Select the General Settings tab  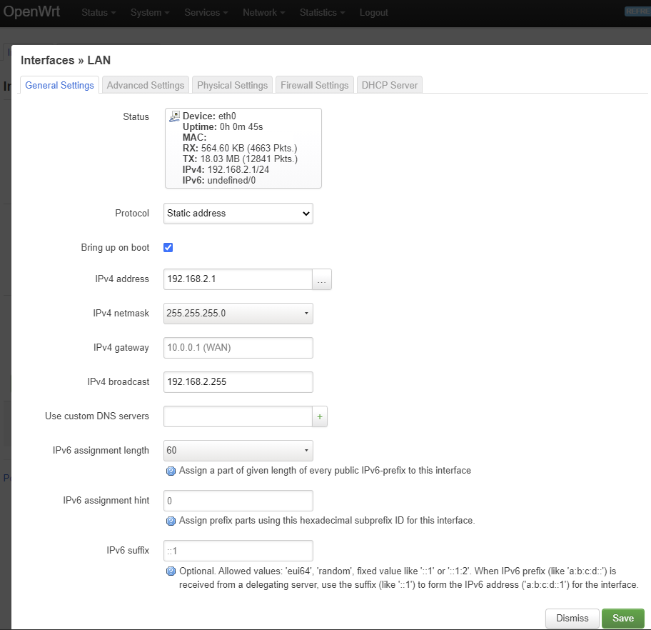59,85
